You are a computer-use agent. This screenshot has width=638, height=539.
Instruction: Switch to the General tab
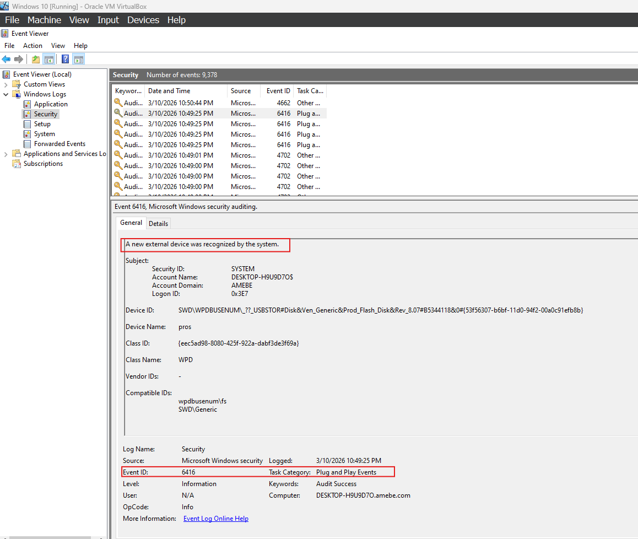[131, 223]
